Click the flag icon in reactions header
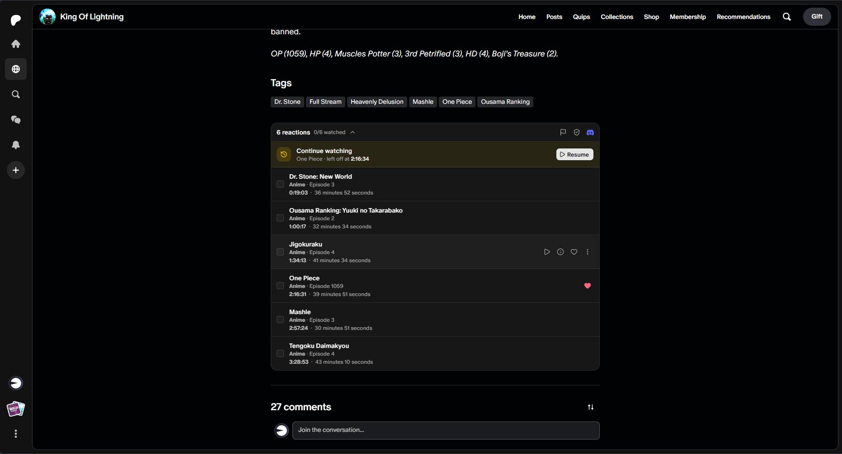Image resolution: width=842 pixels, height=454 pixels. (563, 132)
